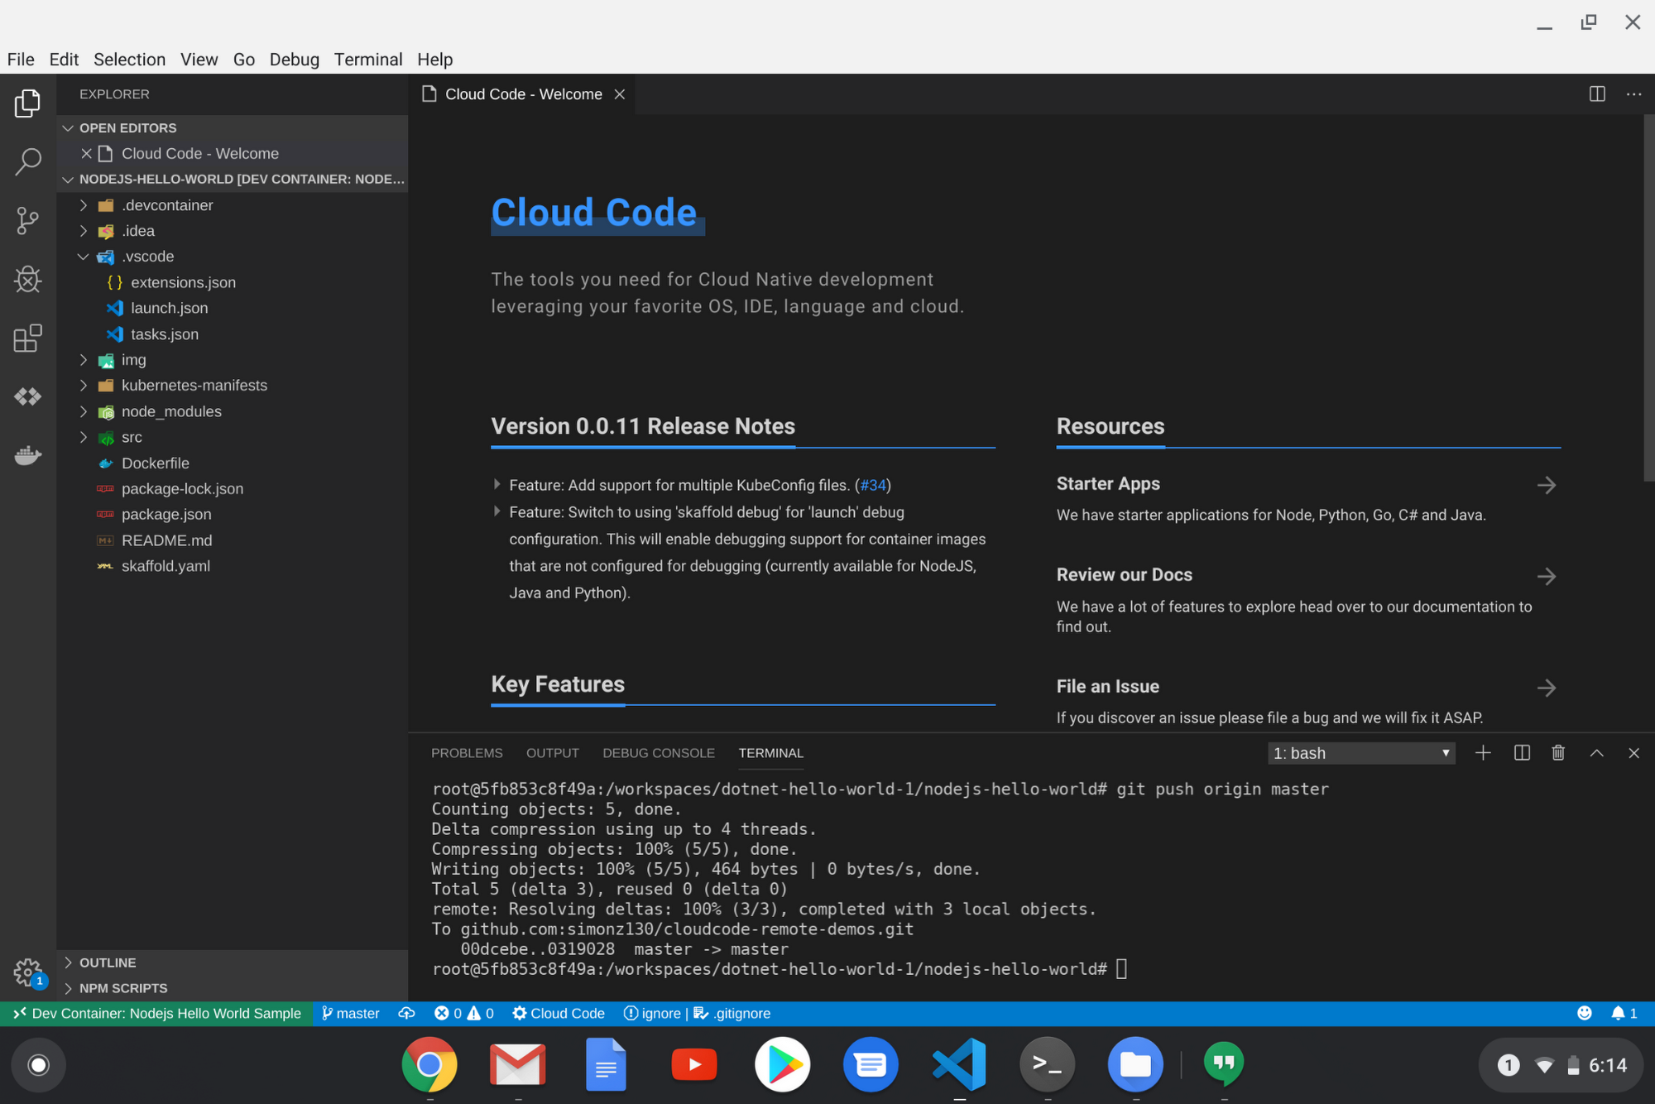
Task: Toggle the master branch indicator in status bar
Action: 351,1014
